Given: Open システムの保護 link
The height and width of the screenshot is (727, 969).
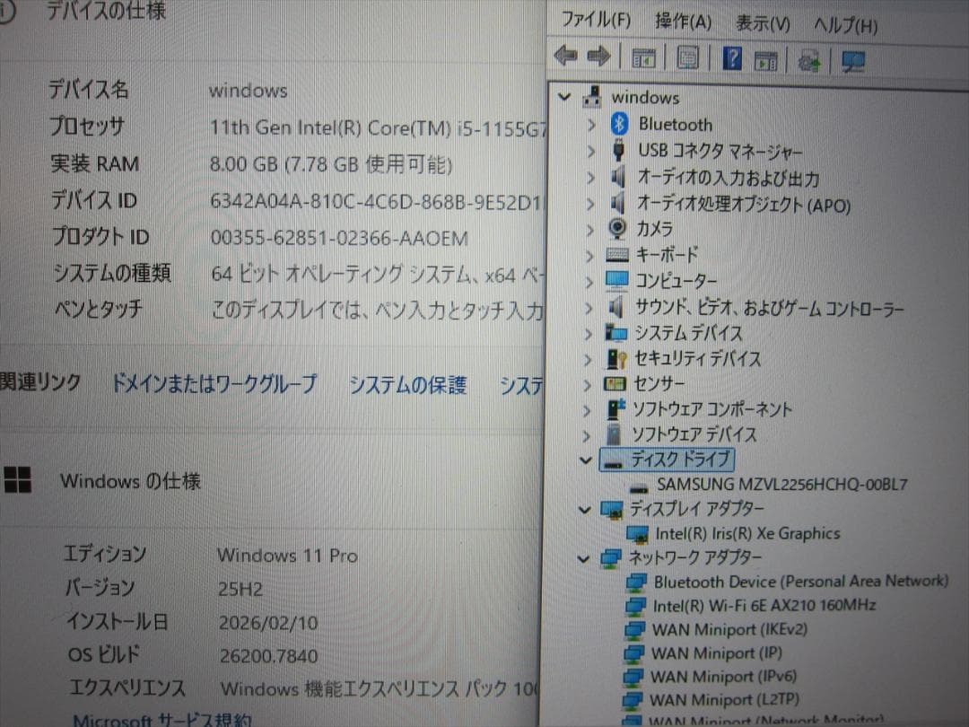Looking at the screenshot, I should [408, 385].
